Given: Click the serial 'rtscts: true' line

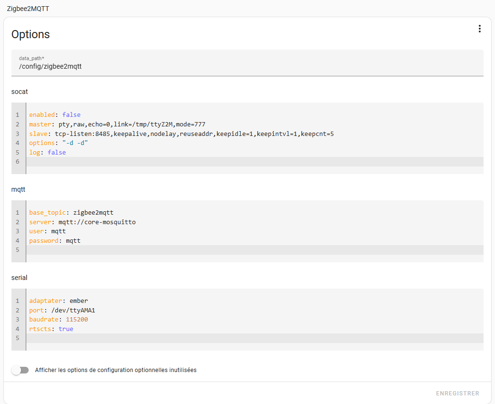Looking at the screenshot, I should (x=51, y=329).
